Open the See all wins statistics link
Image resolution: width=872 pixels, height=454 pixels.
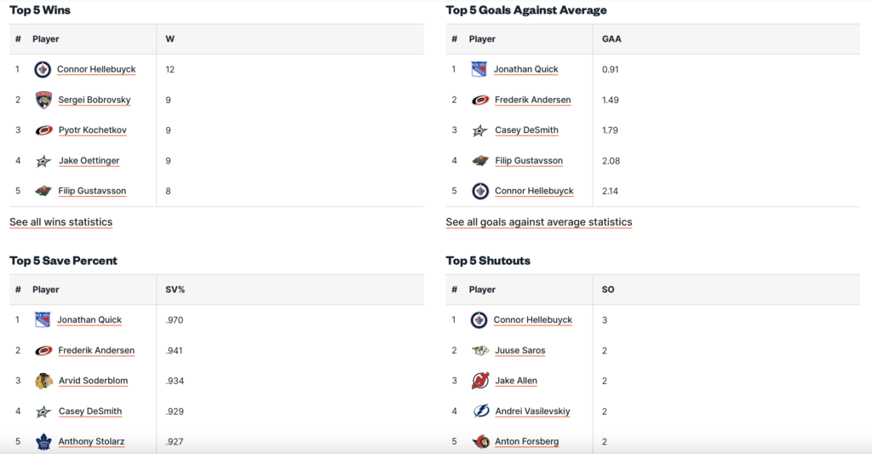coord(60,222)
